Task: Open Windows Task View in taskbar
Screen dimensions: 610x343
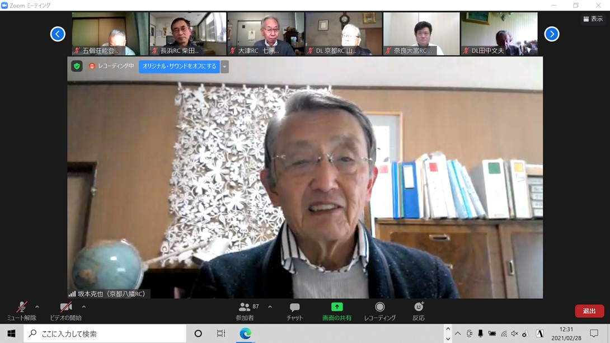Action: pyautogui.click(x=221, y=333)
